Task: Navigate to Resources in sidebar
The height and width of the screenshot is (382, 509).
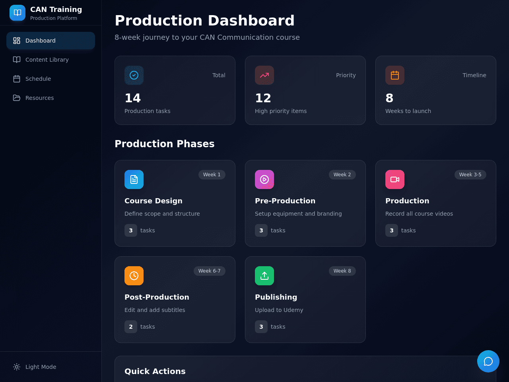Action: (51, 98)
